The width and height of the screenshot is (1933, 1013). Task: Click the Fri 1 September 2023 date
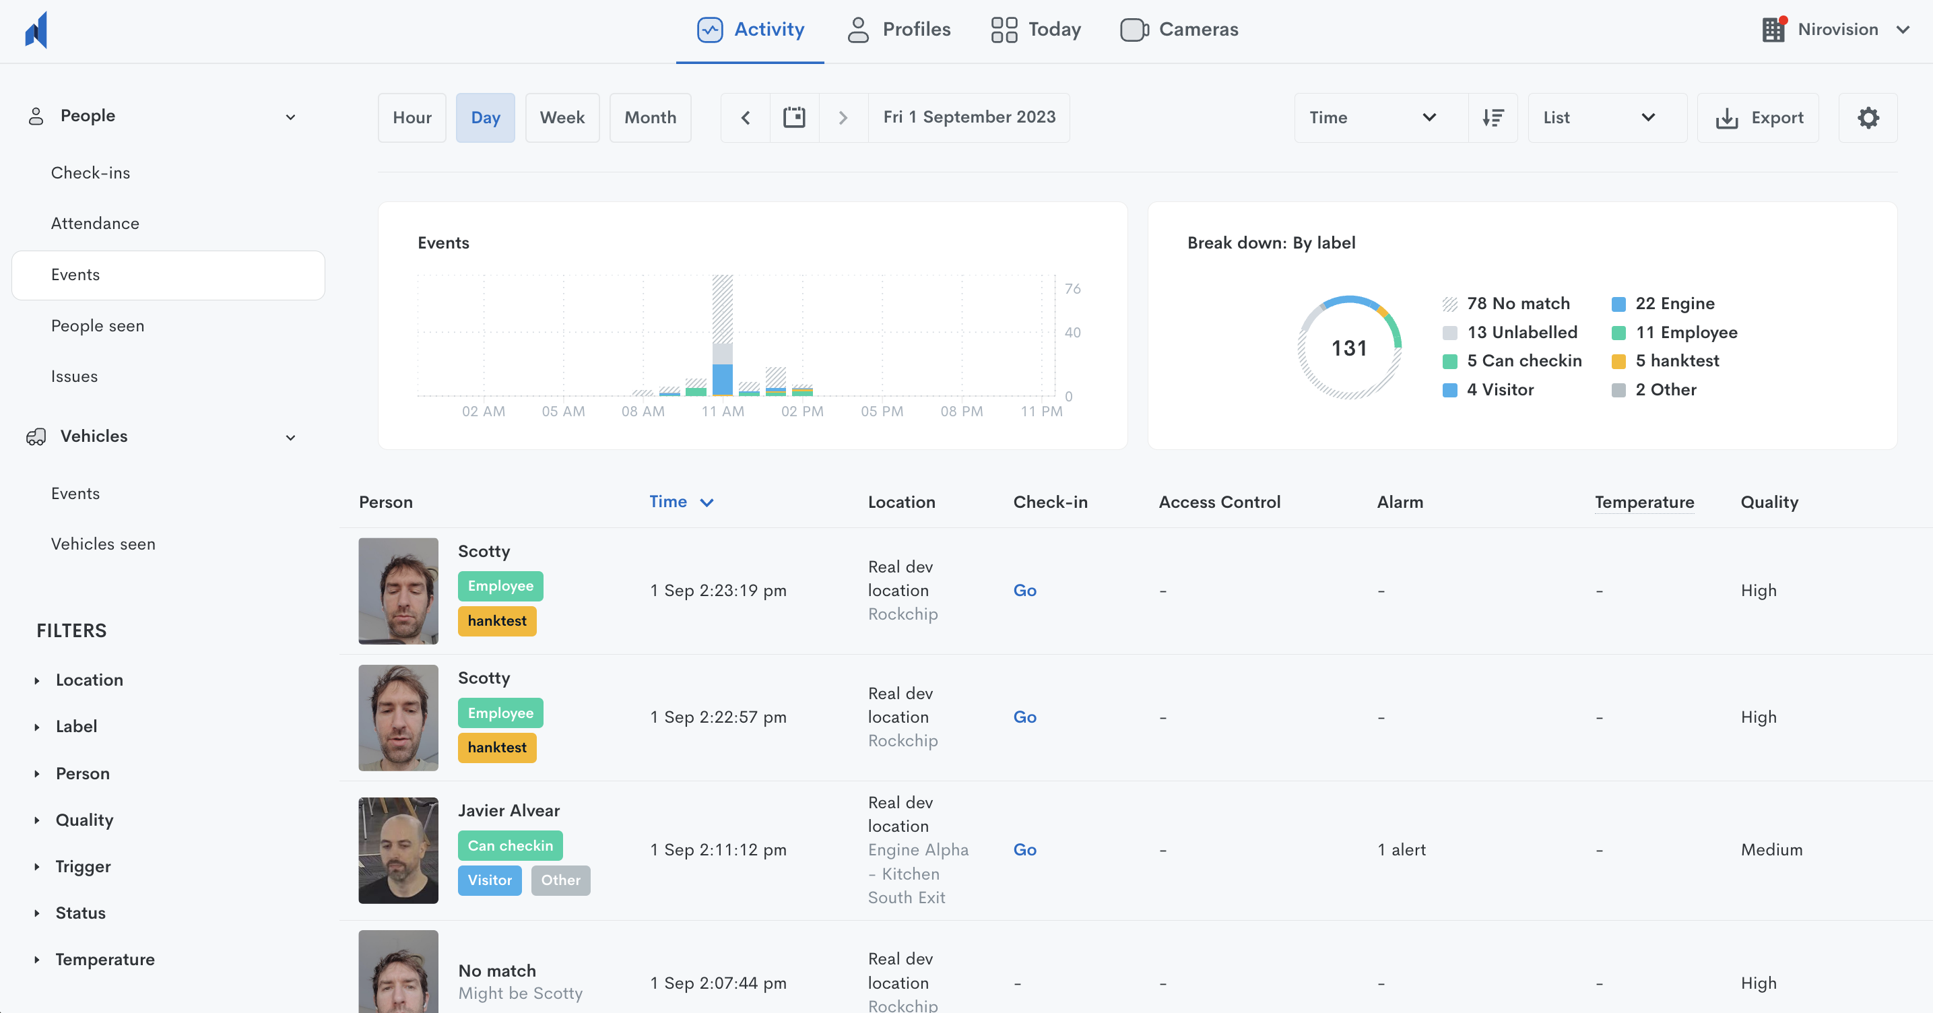[969, 117]
